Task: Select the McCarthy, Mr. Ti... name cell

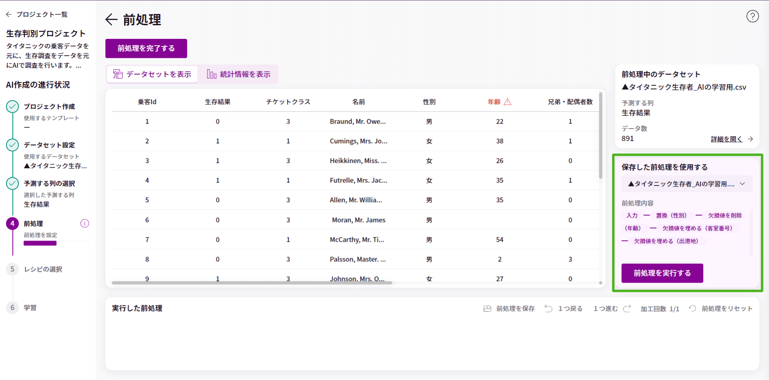Action: pos(357,239)
